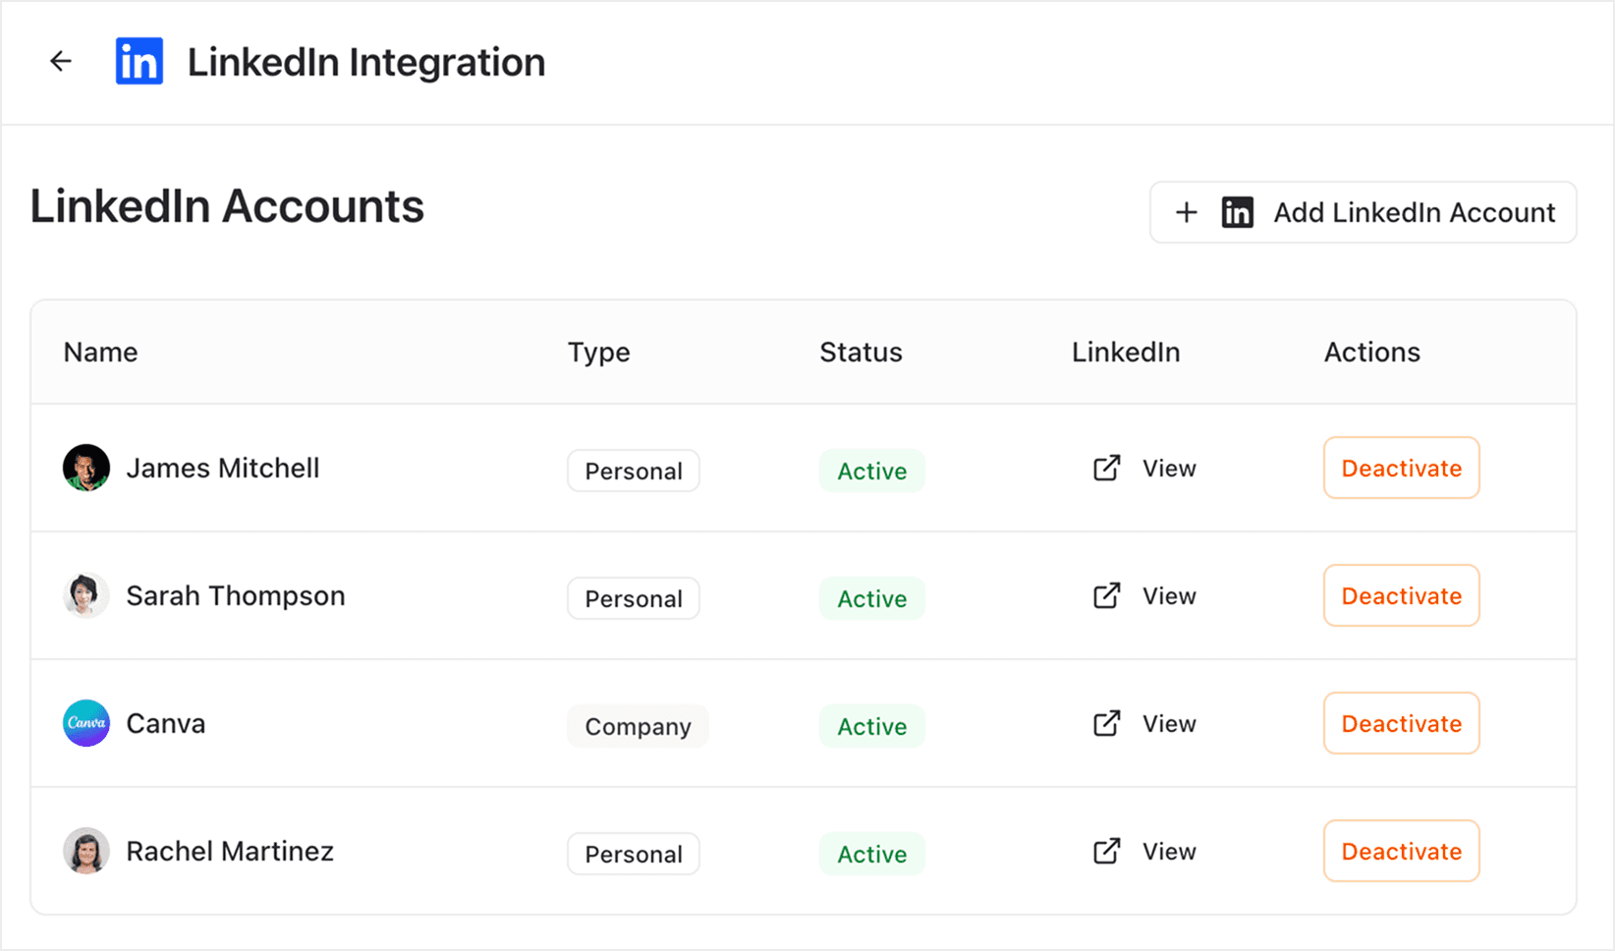Click Active status badge for Rachel Martinez
The width and height of the screenshot is (1615, 951).
coord(872,854)
